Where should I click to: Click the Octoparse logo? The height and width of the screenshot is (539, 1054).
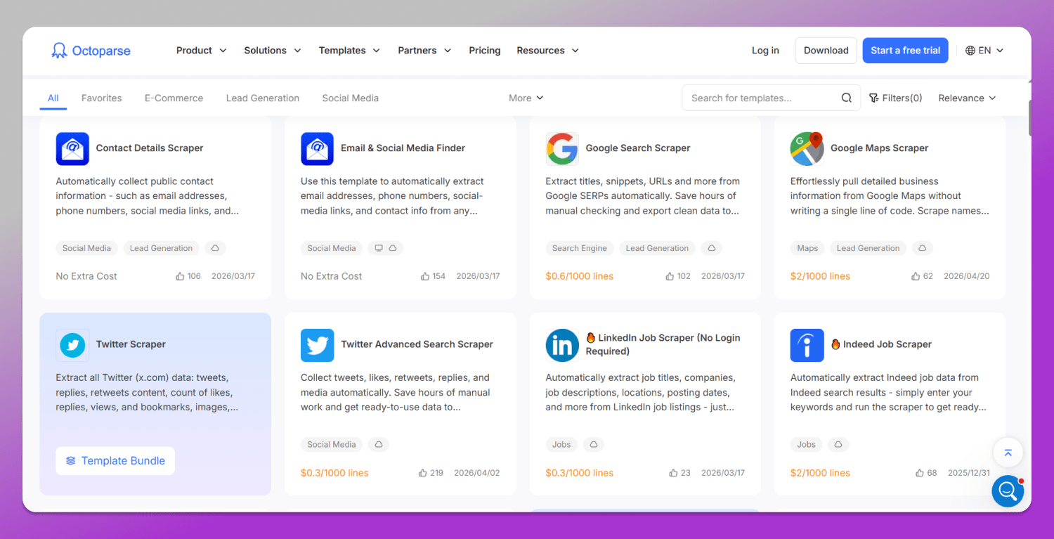pyautogui.click(x=91, y=51)
